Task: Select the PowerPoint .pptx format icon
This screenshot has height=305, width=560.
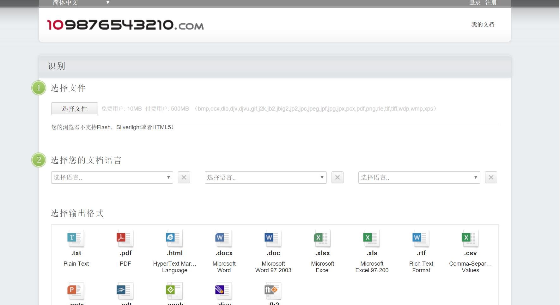Action: (76, 291)
